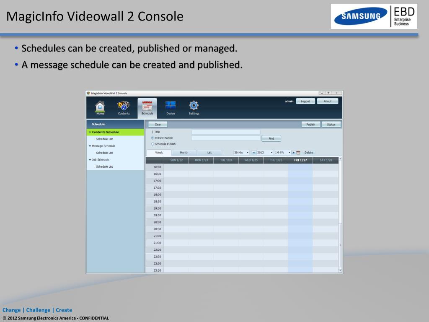This screenshot has height=322, width=429.
Task: Click the Delete button
Action: tap(309, 153)
